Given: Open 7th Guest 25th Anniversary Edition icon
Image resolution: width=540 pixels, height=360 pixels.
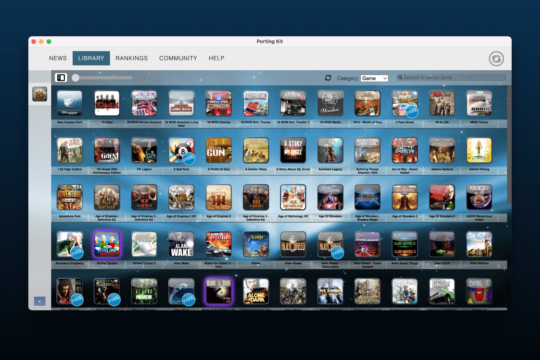Looking at the screenshot, I should click(x=107, y=150).
